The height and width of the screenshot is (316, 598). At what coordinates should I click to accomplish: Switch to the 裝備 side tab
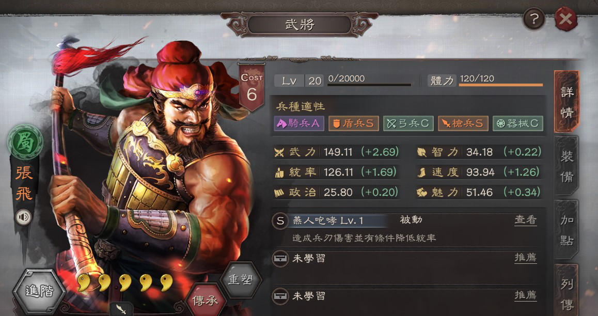point(566,167)
